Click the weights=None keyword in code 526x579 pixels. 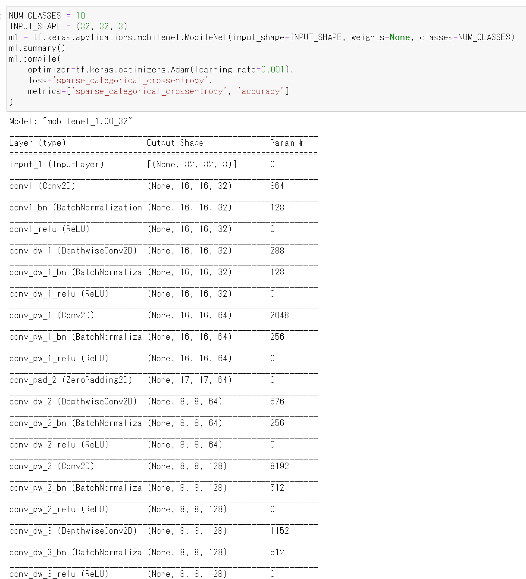click(x=381, y=37)
